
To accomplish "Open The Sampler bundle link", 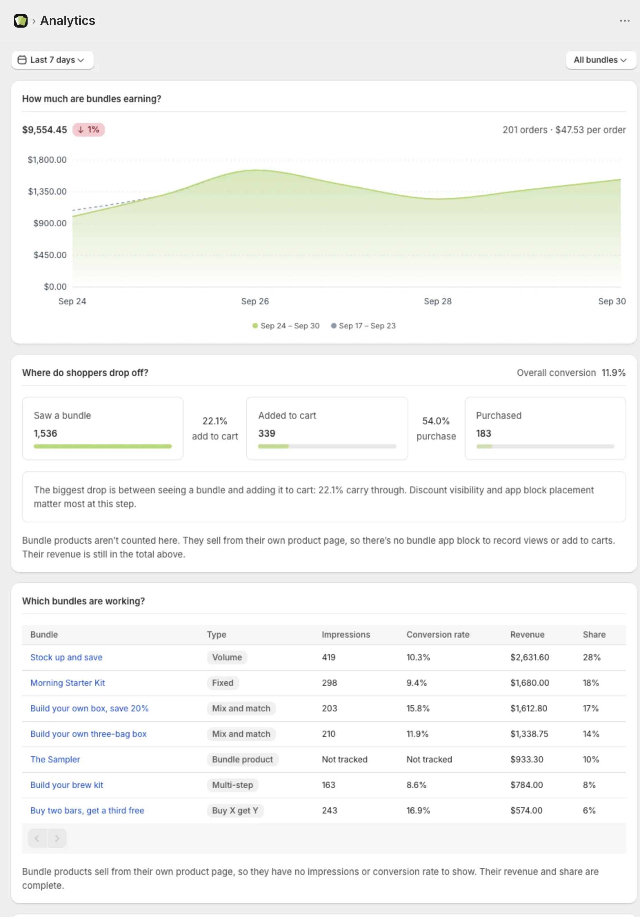I will 55,759.
